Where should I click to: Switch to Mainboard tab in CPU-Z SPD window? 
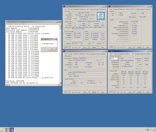coord(122,54)
